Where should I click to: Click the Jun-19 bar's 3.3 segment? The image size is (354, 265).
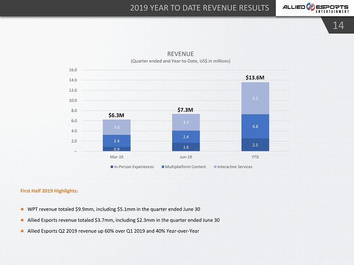[x=186, y=122]
